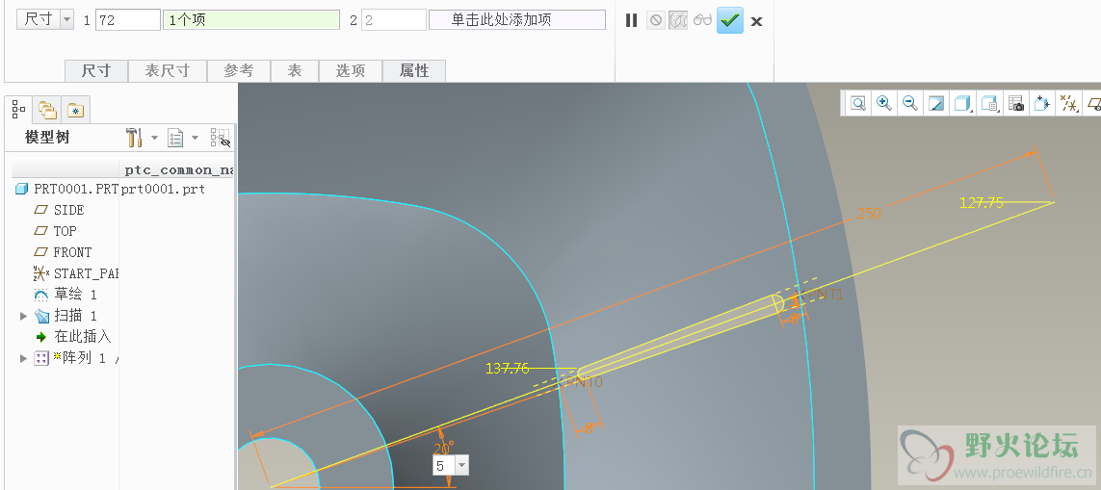Toggle the glasses verify preview
Image resolution: width=1101 pixels, height=490 pixels.
point(702,20)
